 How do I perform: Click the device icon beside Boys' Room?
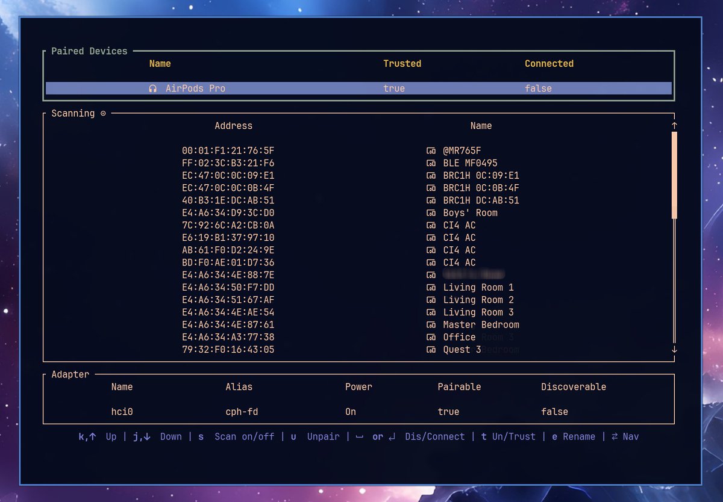(431, 212)
